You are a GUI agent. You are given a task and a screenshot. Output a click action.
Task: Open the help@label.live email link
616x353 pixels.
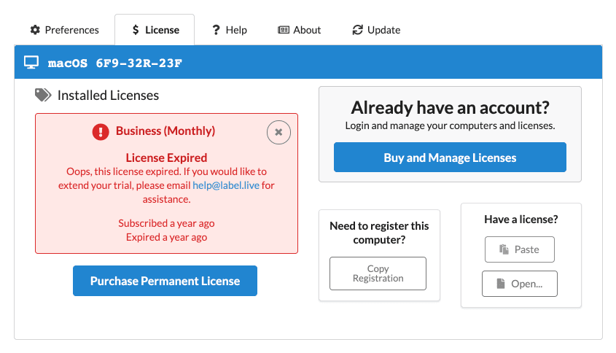pyautogui.click(x=226, y=185)
